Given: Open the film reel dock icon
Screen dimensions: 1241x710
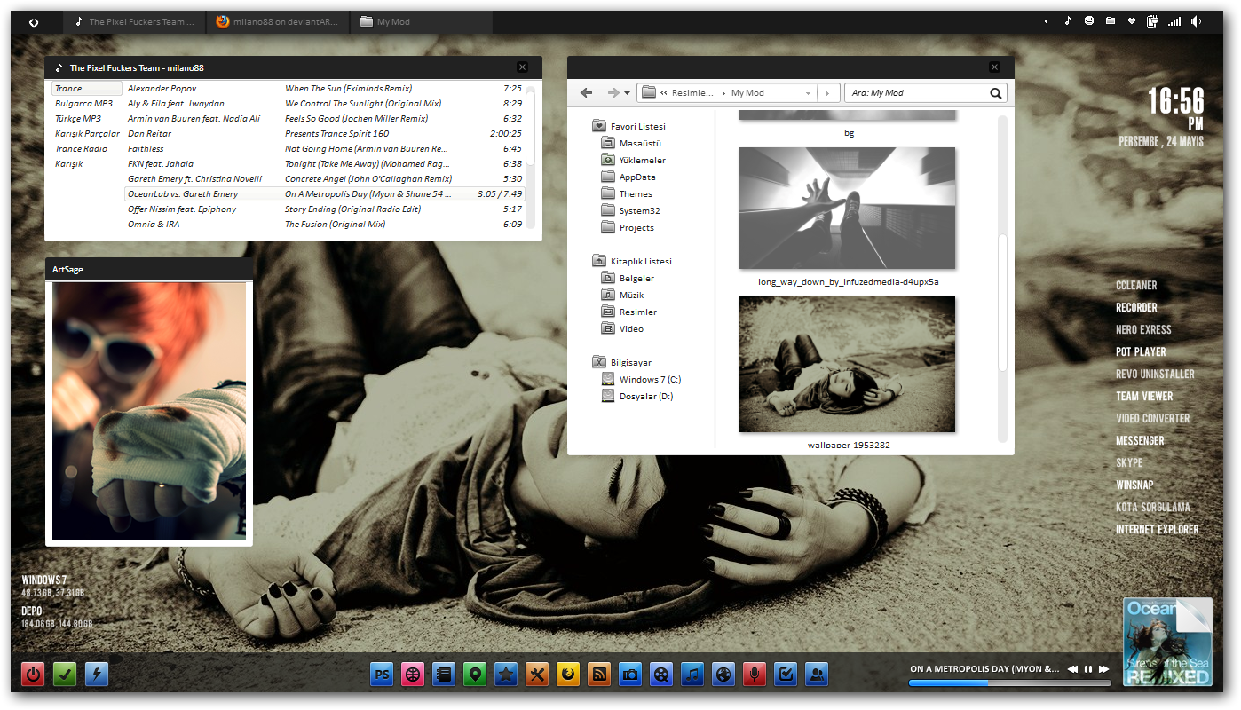Looking at the screenshot, I should 661,674.
